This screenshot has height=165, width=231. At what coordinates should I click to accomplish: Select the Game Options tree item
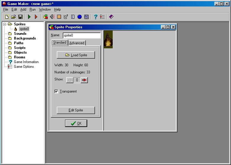[24, 67]
